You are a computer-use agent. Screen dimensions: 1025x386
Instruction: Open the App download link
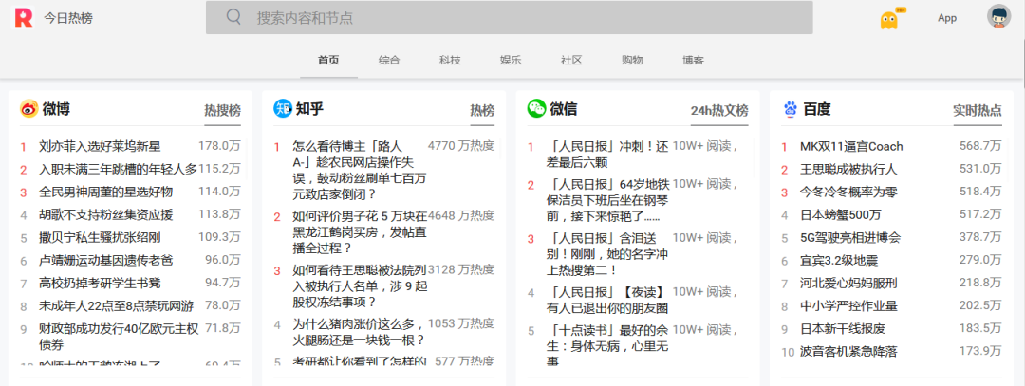coord(946,18)
